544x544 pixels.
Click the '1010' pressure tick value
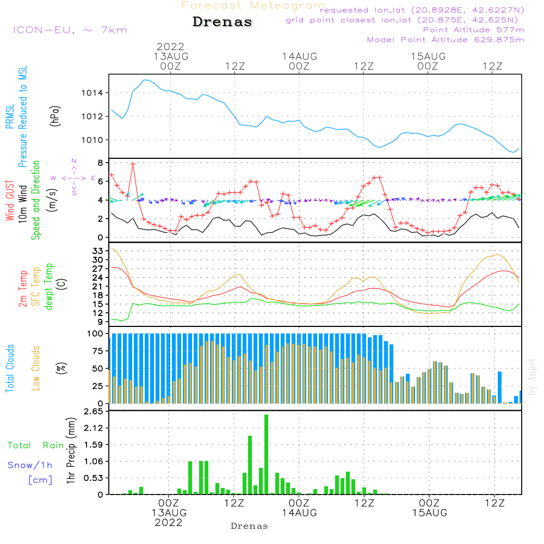(x=92, y=140)
